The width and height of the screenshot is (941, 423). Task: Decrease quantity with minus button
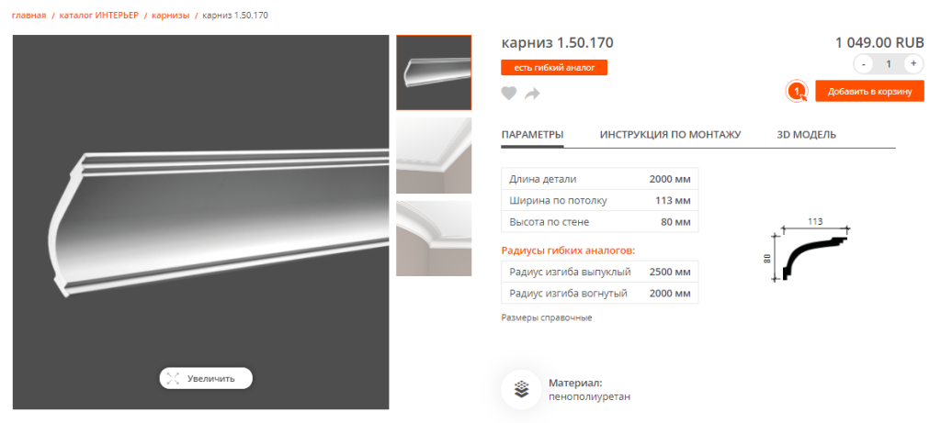863,63
